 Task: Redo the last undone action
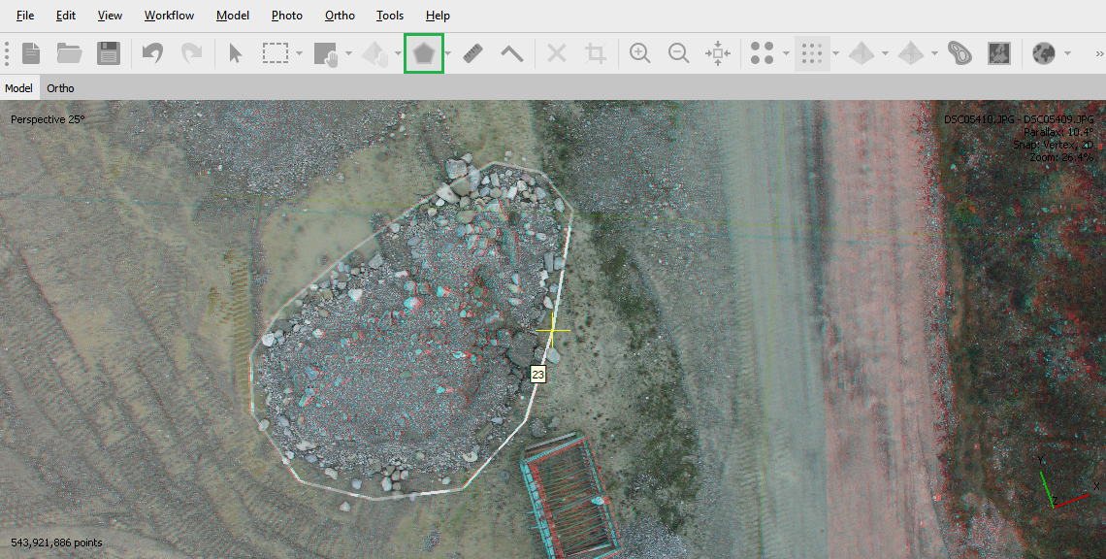(191, 53)
